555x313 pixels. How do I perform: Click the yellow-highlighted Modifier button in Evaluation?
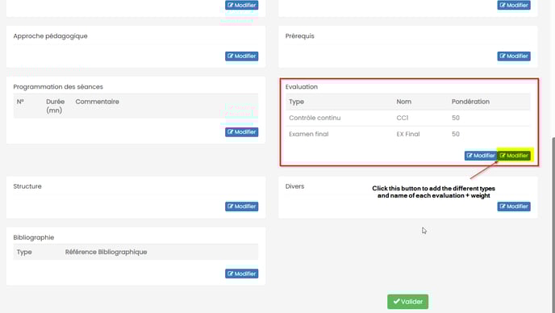(x=514, y=156)
